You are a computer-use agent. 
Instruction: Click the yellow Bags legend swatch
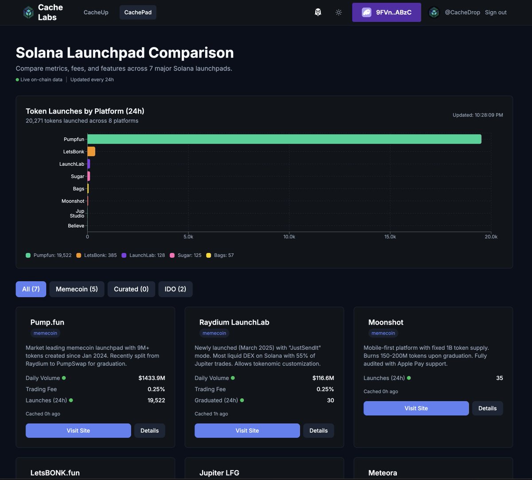coord(209,255)
